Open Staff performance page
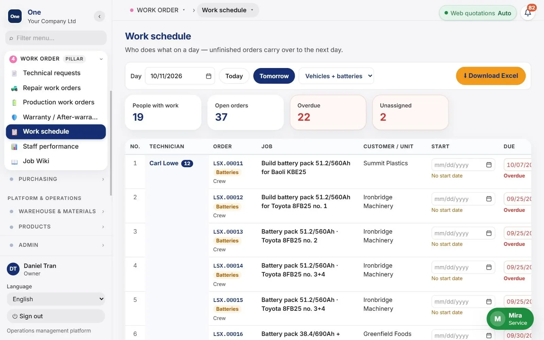 (56, 147)
